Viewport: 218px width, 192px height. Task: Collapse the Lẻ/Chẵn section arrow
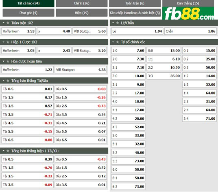113,22
